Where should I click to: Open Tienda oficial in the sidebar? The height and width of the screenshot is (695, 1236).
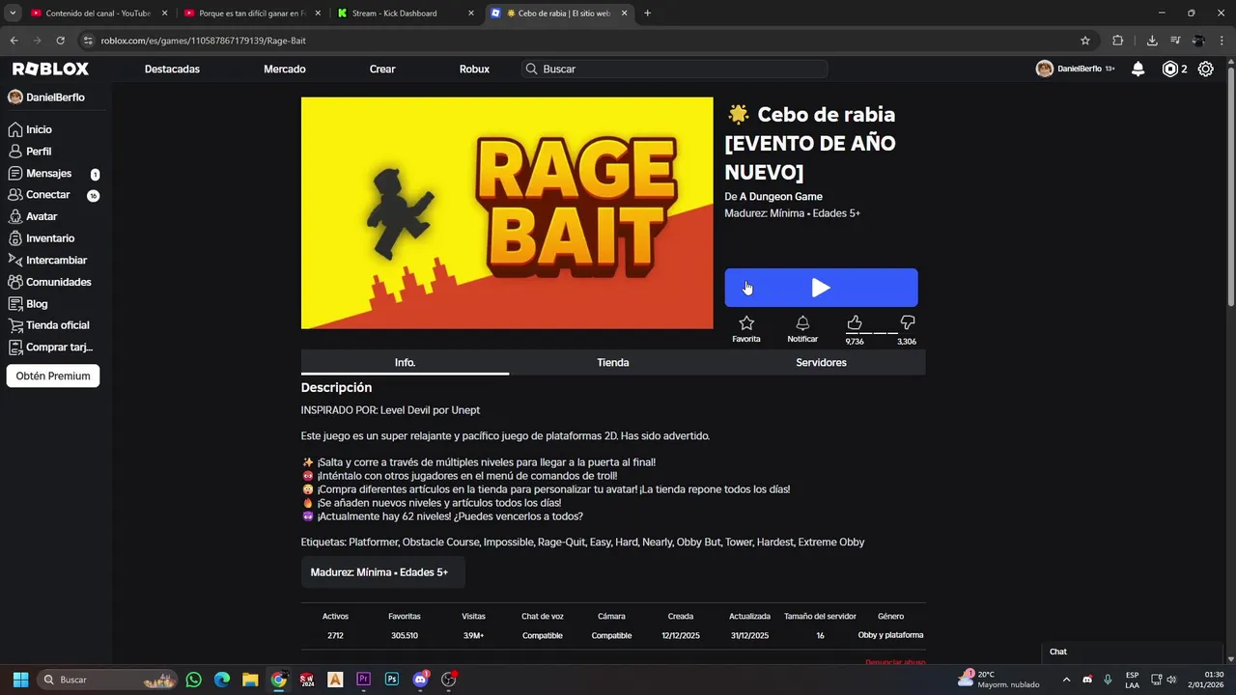tap(49, 325)
